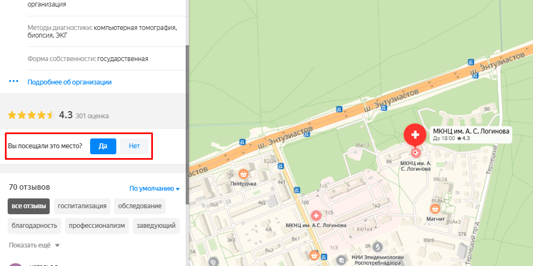The height and width of the screenshot is (266, 533).
Task: Click building number 86Ак2 on the map
Action: (x=439, y=201)
